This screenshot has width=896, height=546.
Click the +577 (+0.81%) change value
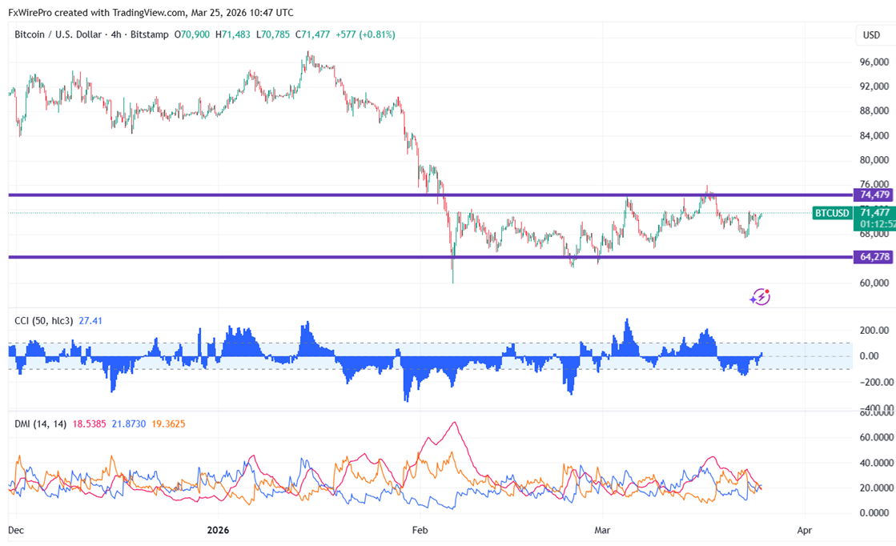point(365,34)
